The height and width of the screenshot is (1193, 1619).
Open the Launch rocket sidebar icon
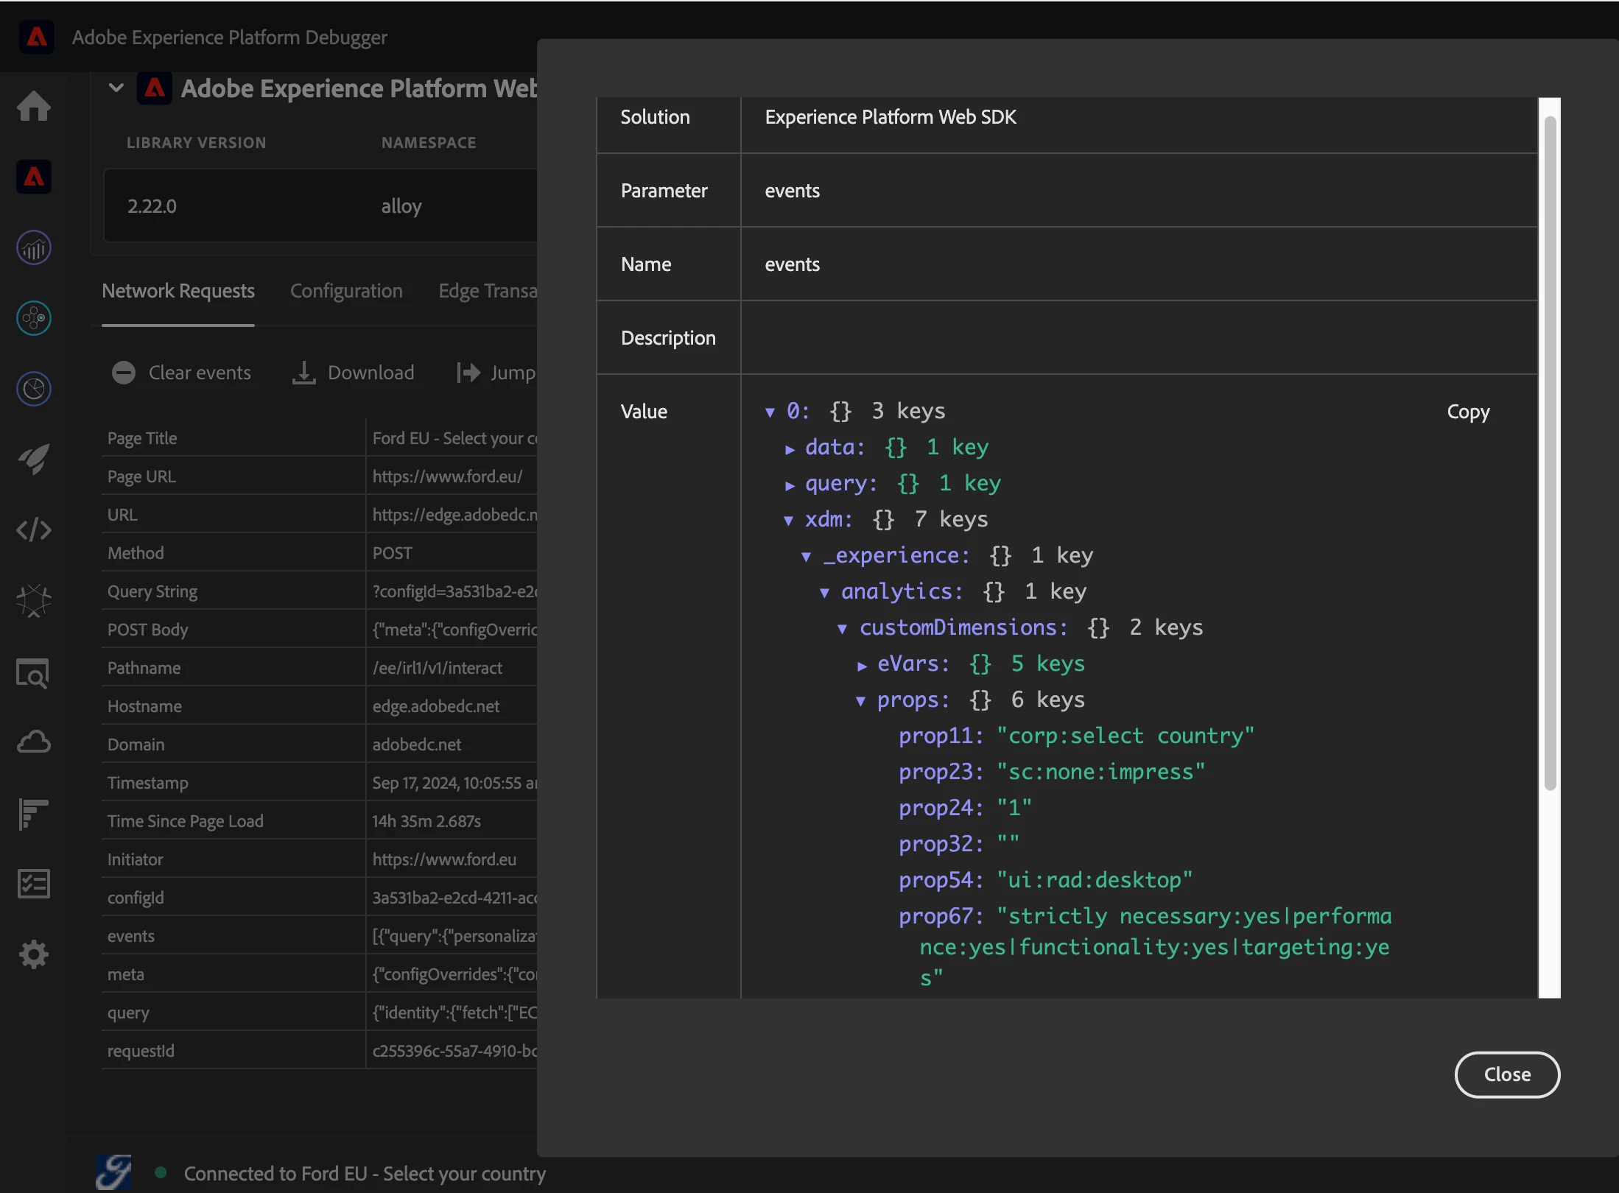pos(34,460)
